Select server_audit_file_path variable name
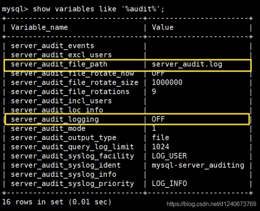This screenshot has height=211, width=260. [x=59, y=65]
